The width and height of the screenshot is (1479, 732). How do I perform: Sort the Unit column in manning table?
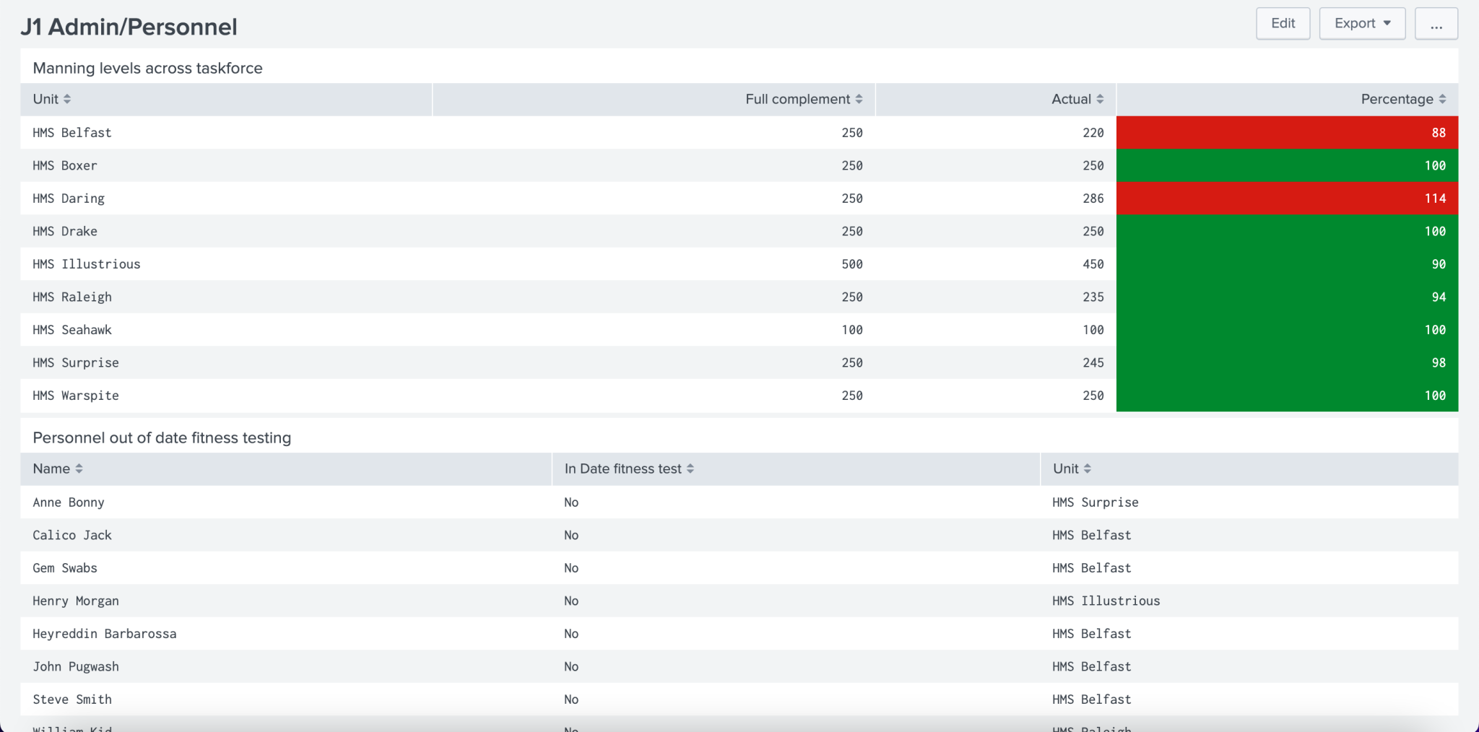click(x=68, y=99)
